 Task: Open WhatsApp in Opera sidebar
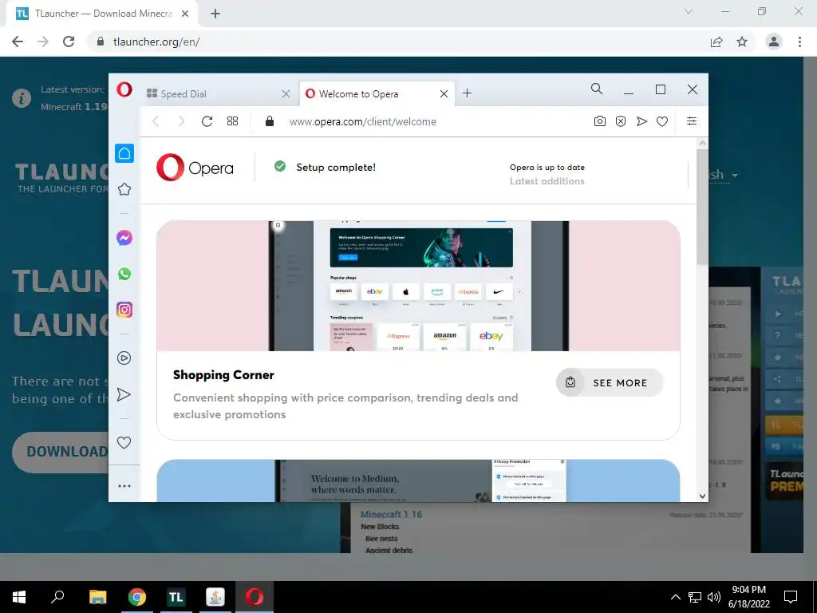point(124,274)
